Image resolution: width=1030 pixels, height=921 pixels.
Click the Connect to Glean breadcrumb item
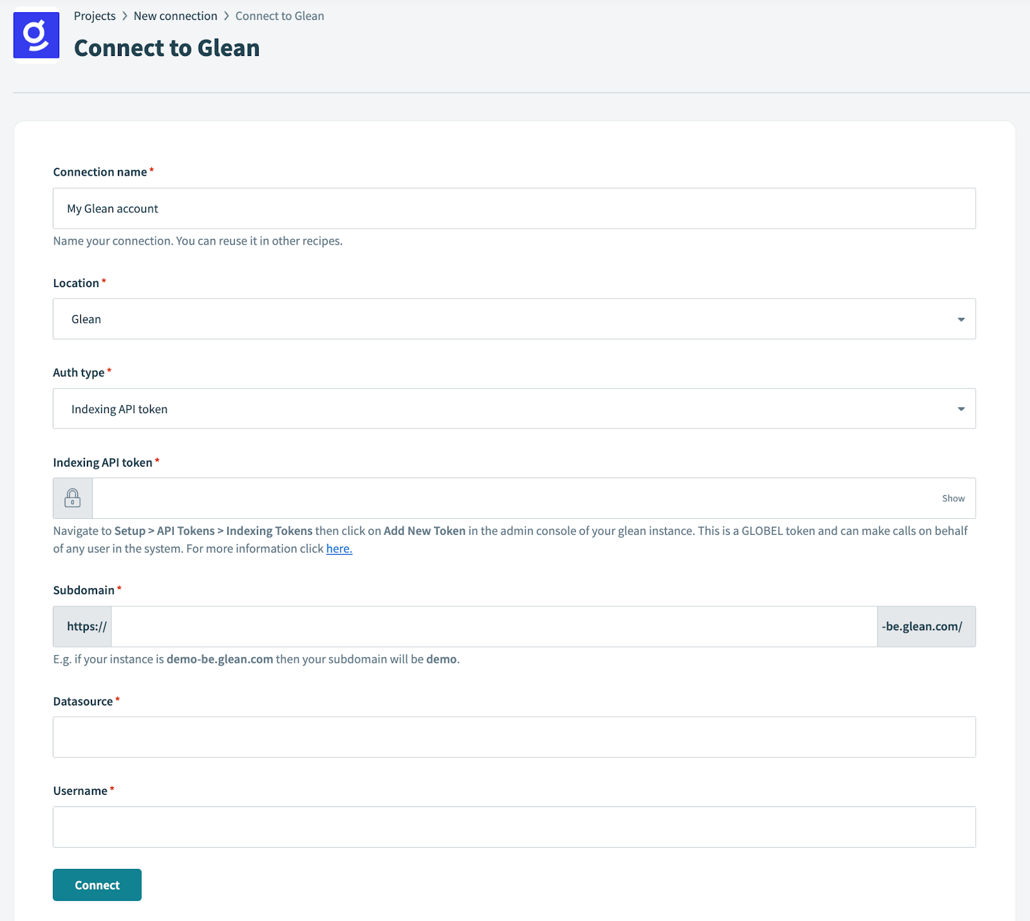[280, 15]
